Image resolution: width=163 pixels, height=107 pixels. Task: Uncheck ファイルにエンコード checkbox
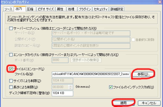pyautogui.click(x=11, y=69)
